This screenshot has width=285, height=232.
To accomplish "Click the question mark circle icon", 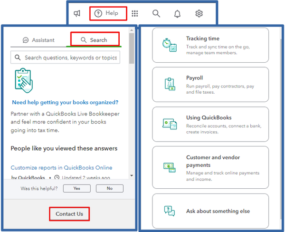I will click(98, 13).
